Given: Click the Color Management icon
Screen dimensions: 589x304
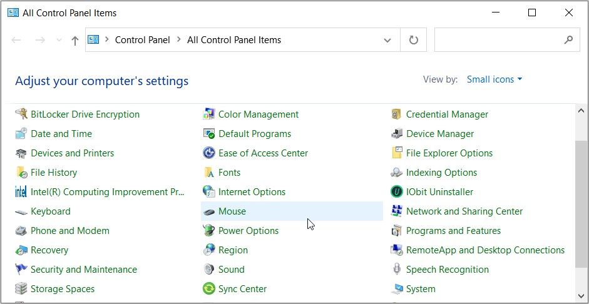Looking at the screenshot, I should pyautogui.click(x=209, y=114).
